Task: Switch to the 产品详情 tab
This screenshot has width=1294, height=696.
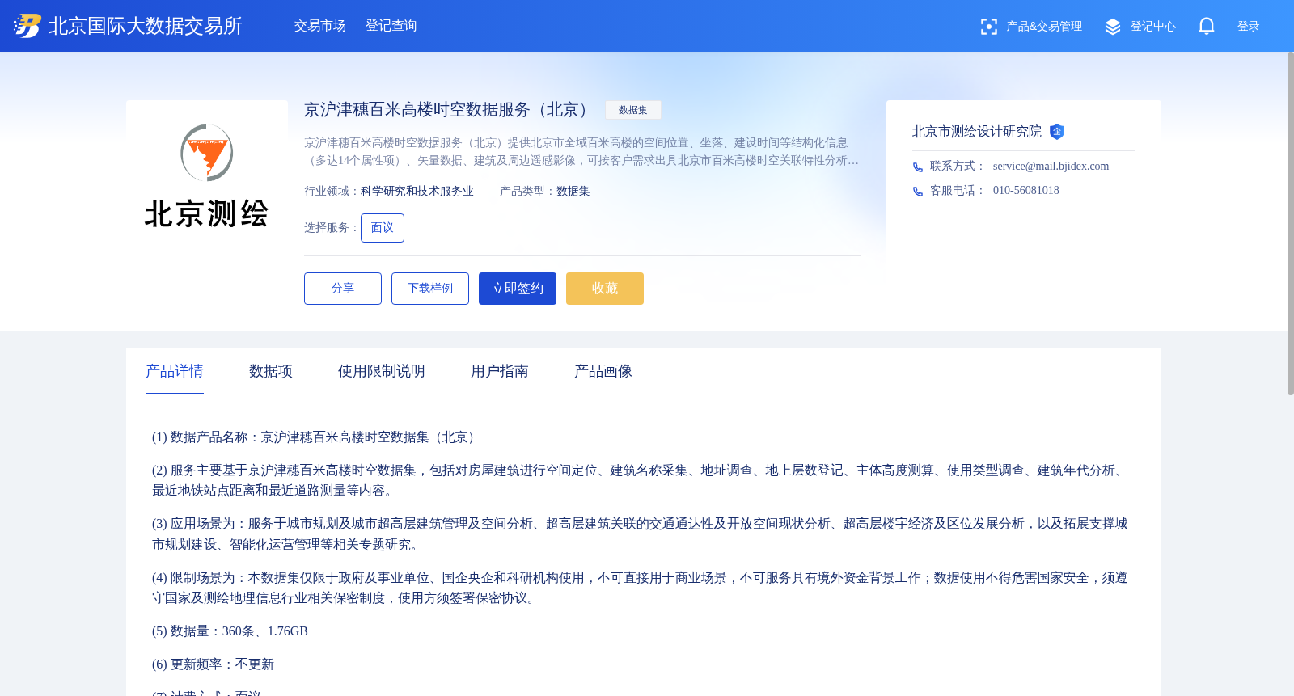Action: point(175,371)
